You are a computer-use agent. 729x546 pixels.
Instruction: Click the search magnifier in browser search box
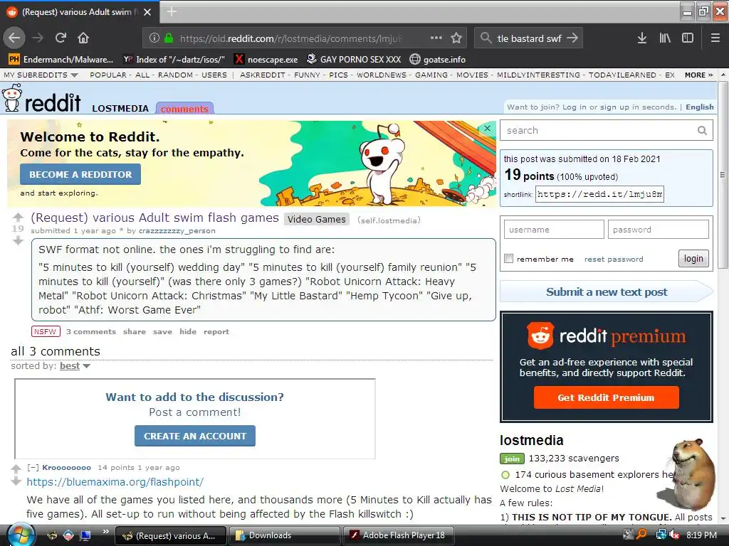pos(486,38)
